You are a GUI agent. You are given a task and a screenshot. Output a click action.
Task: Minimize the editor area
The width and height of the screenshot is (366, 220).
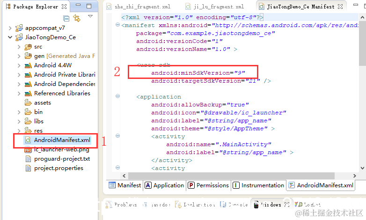click(x=356, y=5)
